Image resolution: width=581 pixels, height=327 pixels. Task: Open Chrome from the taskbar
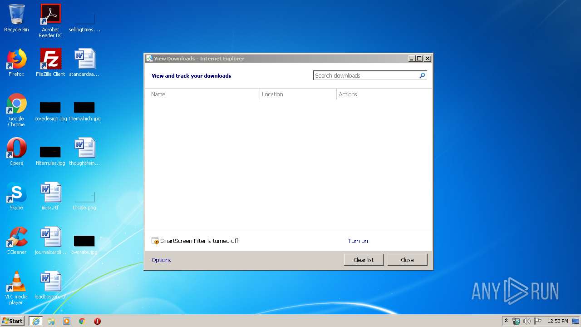(82, 321)
